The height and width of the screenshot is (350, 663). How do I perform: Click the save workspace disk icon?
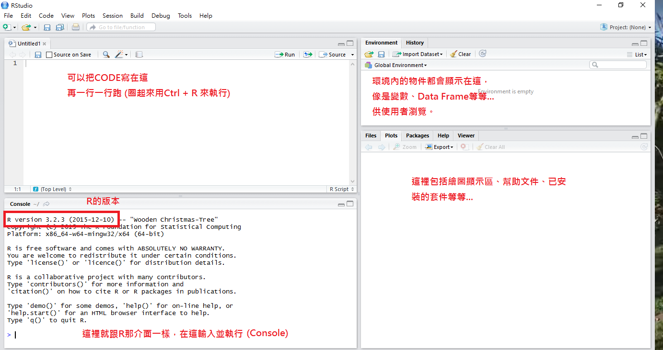click(x=382, y=54)
